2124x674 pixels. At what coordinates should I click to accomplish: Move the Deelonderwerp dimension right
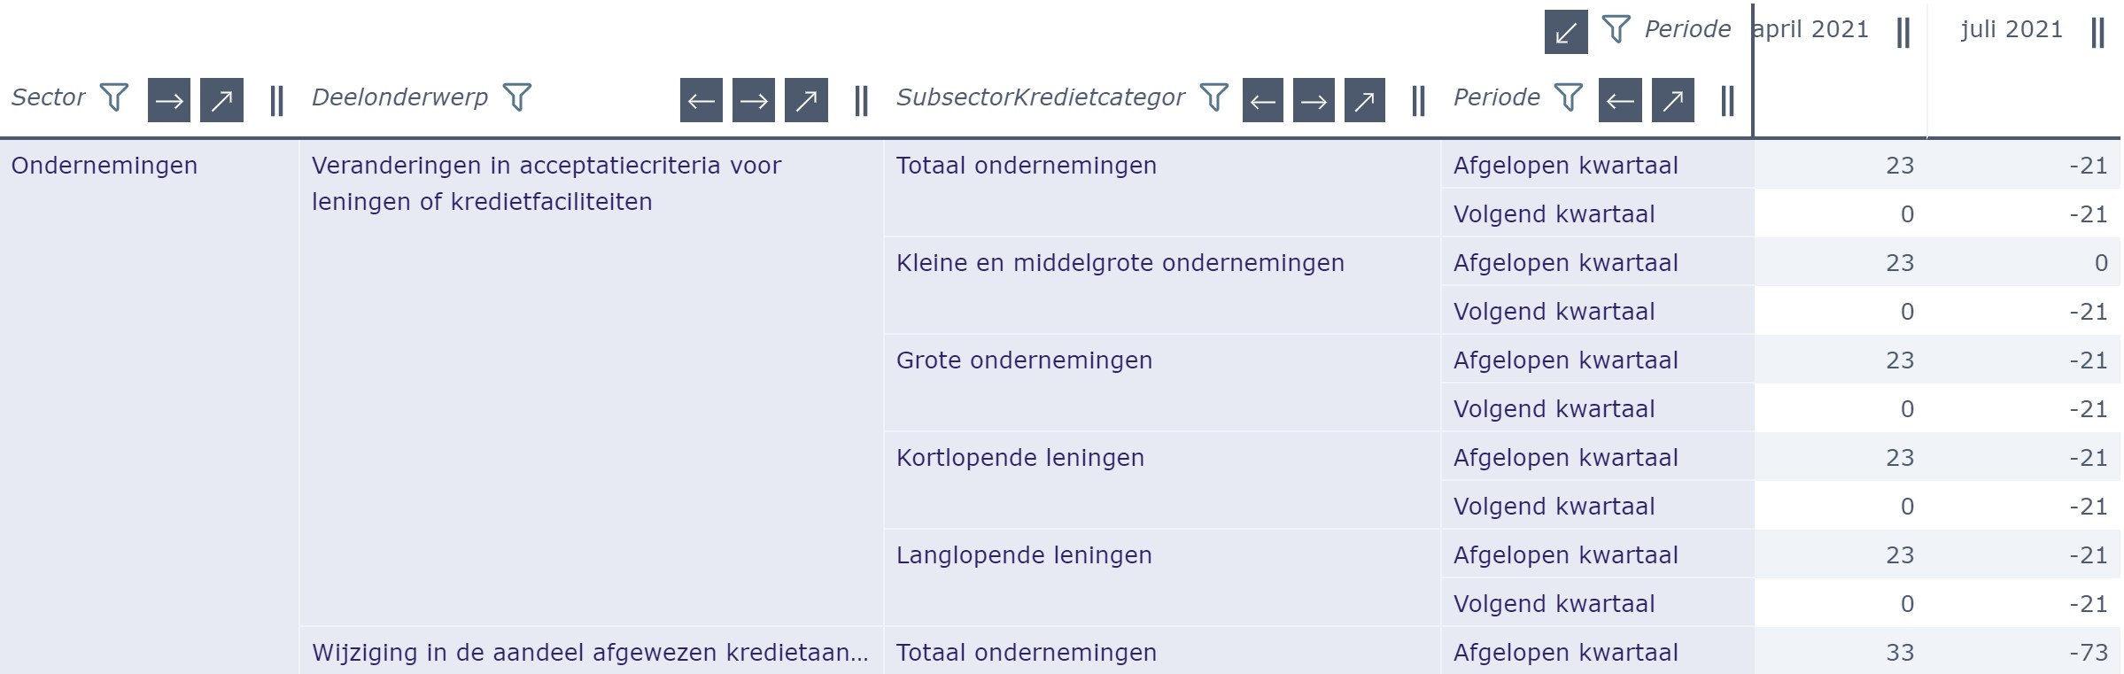click(x=754, y=100)
